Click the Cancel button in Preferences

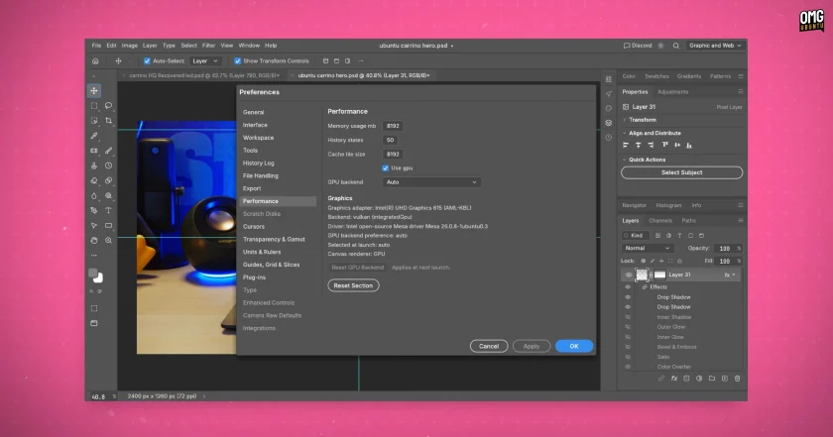489,346
